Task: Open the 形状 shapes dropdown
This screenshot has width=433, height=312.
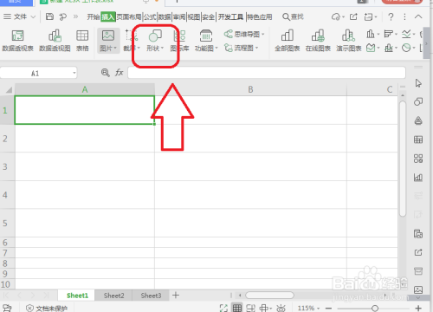Action: (155, 41)
